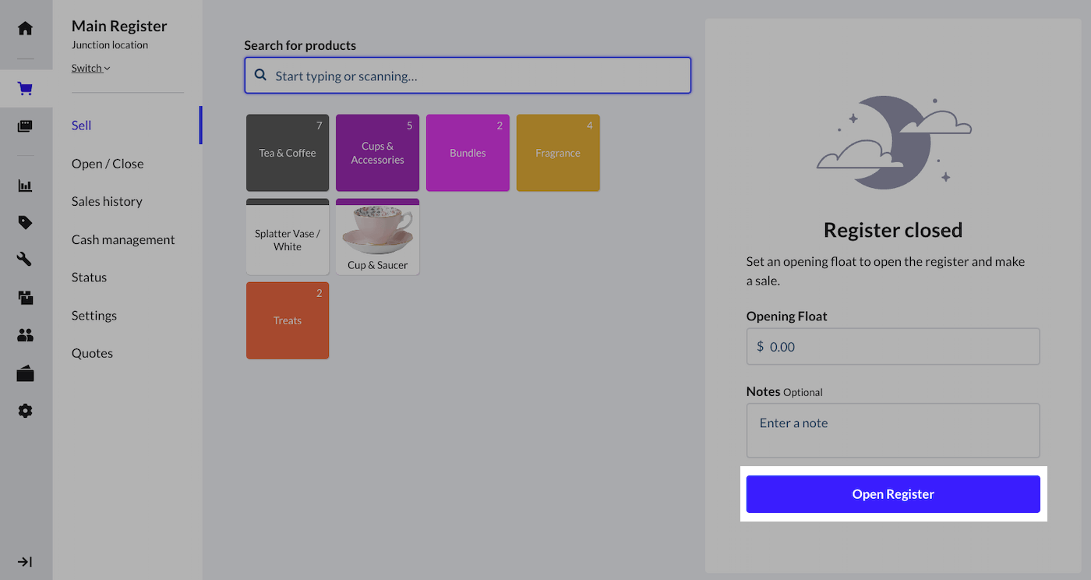Go to the Open / Close menu item

click(108, 164)
